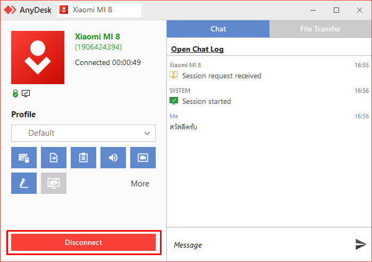Open the Profile Default dropdown
Viewport: 372px width, 262px height.
click(83, 133)
